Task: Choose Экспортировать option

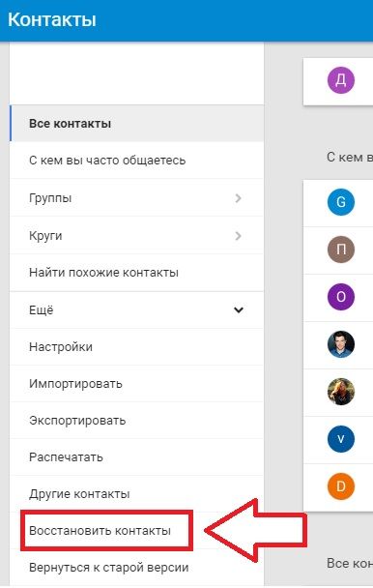Action: (137, 421)
